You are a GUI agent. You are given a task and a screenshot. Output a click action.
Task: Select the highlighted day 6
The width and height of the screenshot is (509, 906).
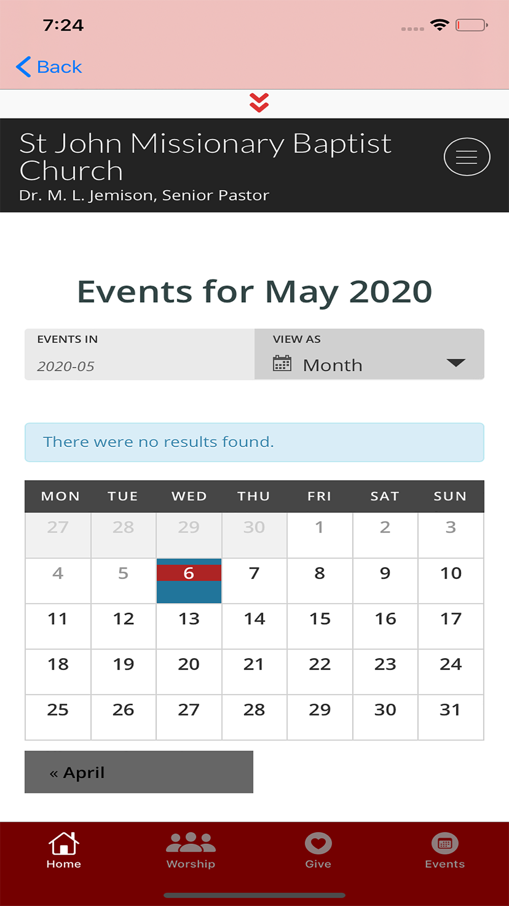189,581
